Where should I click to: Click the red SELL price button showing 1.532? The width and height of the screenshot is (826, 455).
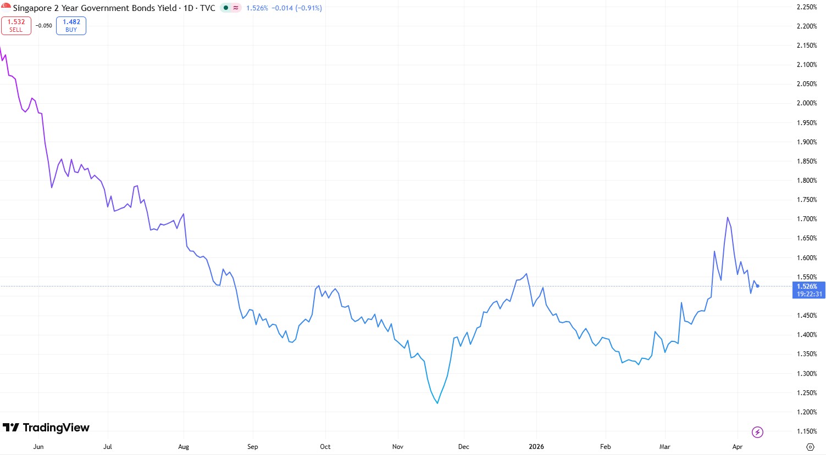pyautogui.click(x=16, y=25)
